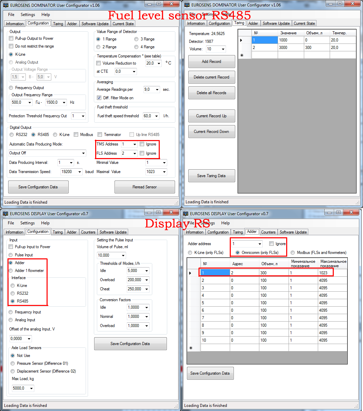This screenshot has height=411, width=363.
Task: Select the 300 volume cell in Taring table
Action: pyautogui.click(x=316, y=48)
